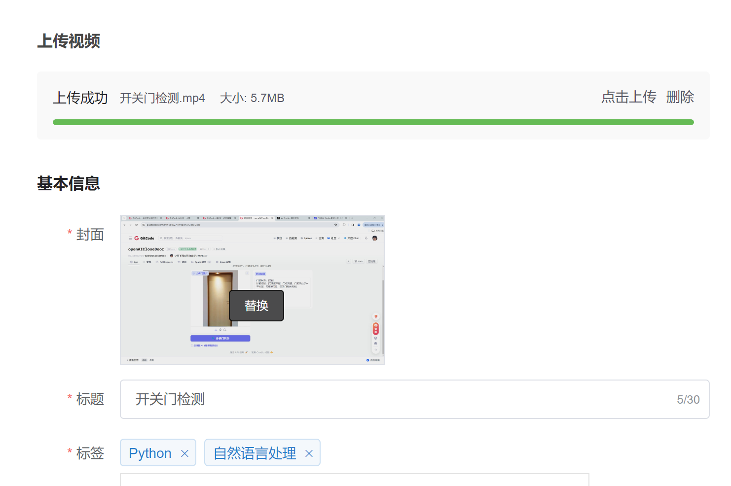Click the 5/30 character counter
This screenshot has width=731, height=486.
(688, 400)
